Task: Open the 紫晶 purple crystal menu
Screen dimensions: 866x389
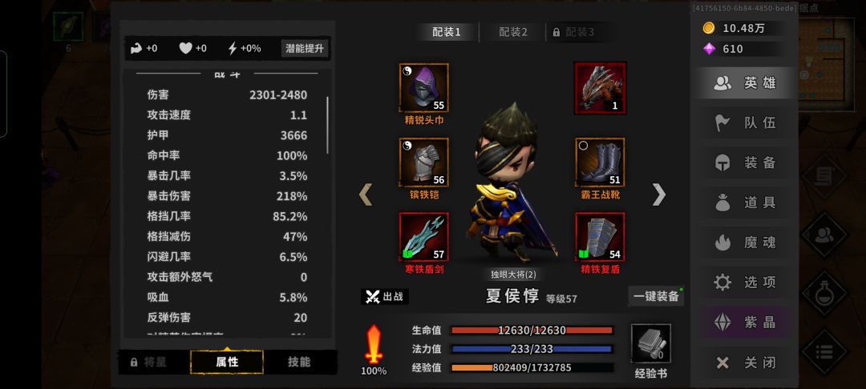Action: pyautogui.click(x=746, y=323)
